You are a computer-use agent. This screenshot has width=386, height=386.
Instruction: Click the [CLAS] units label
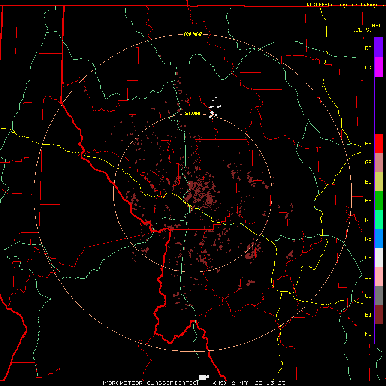point(362,30)
